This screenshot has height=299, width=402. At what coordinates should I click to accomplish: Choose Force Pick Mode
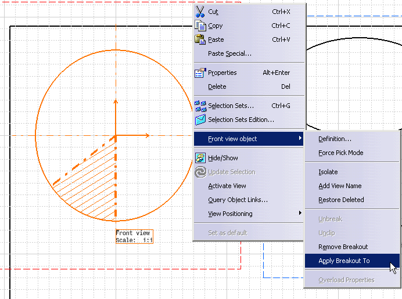coord(352,153)
